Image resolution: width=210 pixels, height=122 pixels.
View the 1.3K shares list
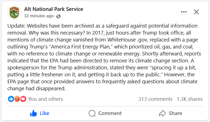190,99
